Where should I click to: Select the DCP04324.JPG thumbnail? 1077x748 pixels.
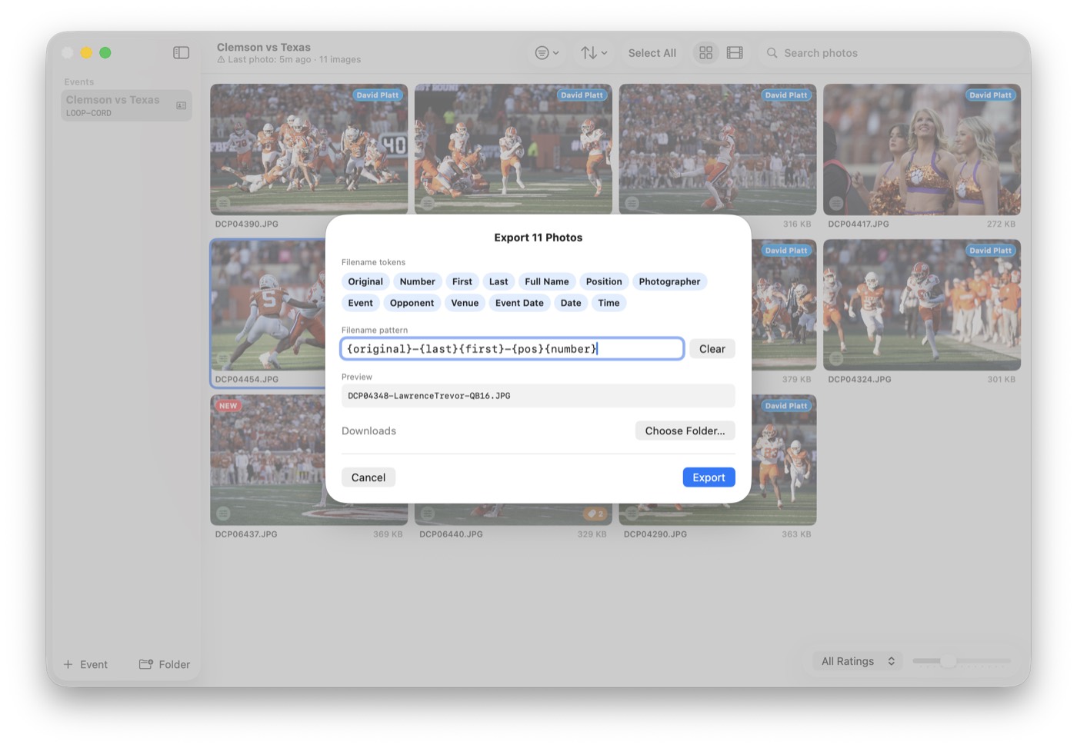[922, 304]
